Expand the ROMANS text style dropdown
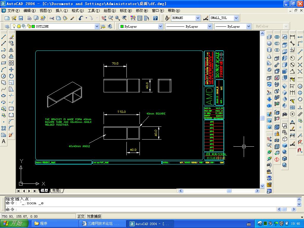Image resolution: width=304 pixels, height=228 pixels. pos(197,18)
